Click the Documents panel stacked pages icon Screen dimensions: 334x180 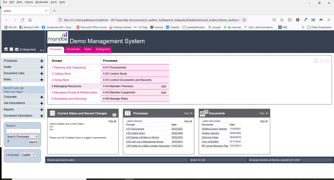tap(204, 113)
